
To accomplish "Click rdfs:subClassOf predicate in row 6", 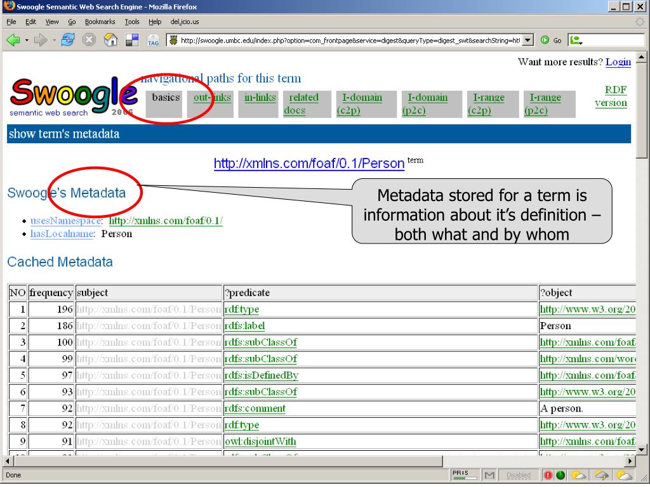I will pos(261,392).
